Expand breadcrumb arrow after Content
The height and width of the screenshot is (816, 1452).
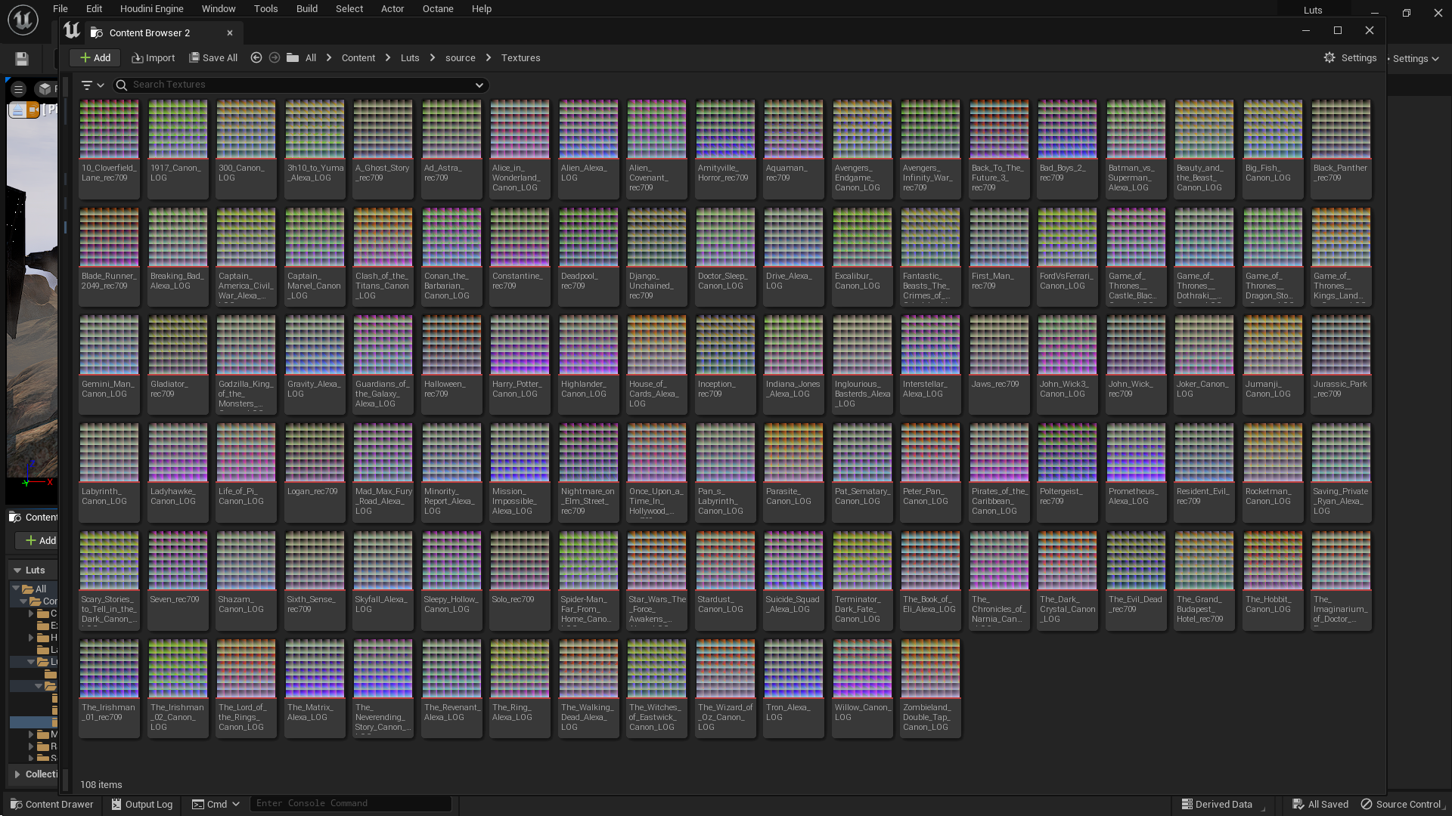pos(388,57)
